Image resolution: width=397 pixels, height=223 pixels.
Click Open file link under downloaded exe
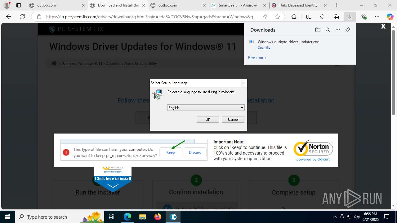point(264,48)
